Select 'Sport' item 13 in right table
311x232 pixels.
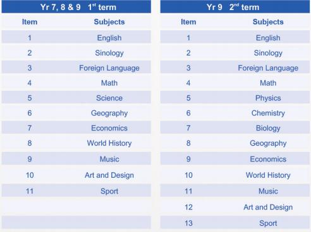coord(268,223)
